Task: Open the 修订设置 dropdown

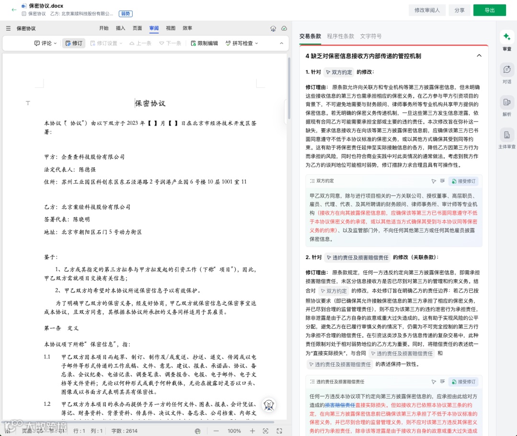Action: coord(106,43)
